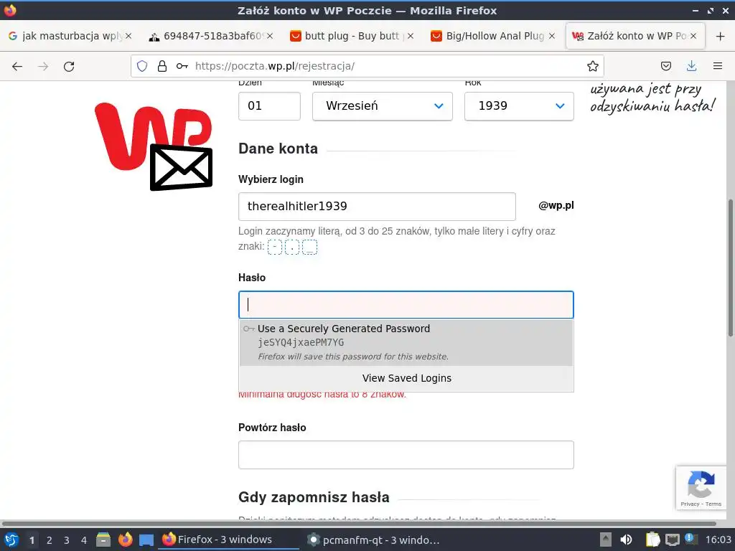Open the month dropdown showing Wrzesień
This screenshot has height=551, width=735.
point(382,106)
